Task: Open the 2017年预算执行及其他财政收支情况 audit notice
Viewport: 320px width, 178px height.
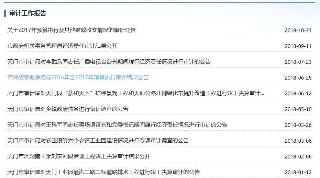Action: (71, 30)
